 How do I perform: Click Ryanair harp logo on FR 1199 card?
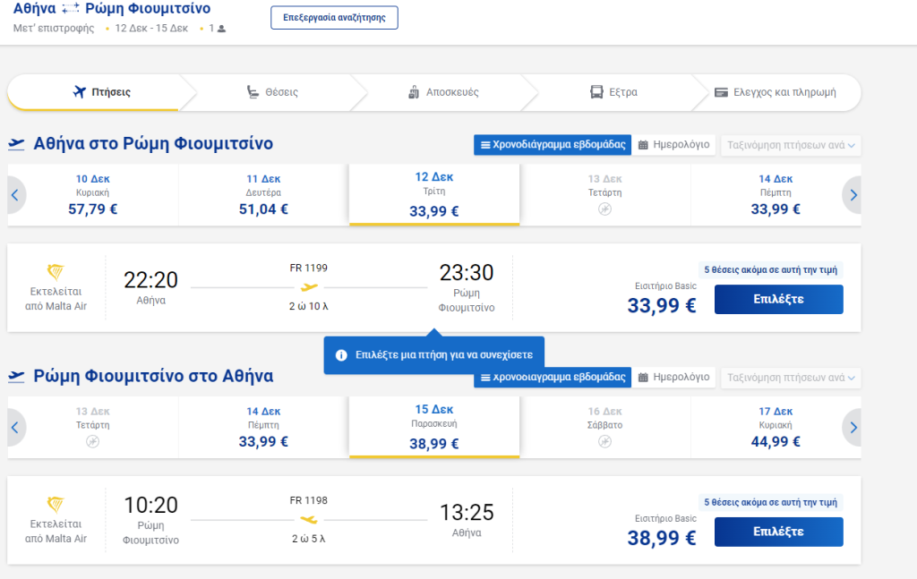pyautogui.click(x=56, y=272)
